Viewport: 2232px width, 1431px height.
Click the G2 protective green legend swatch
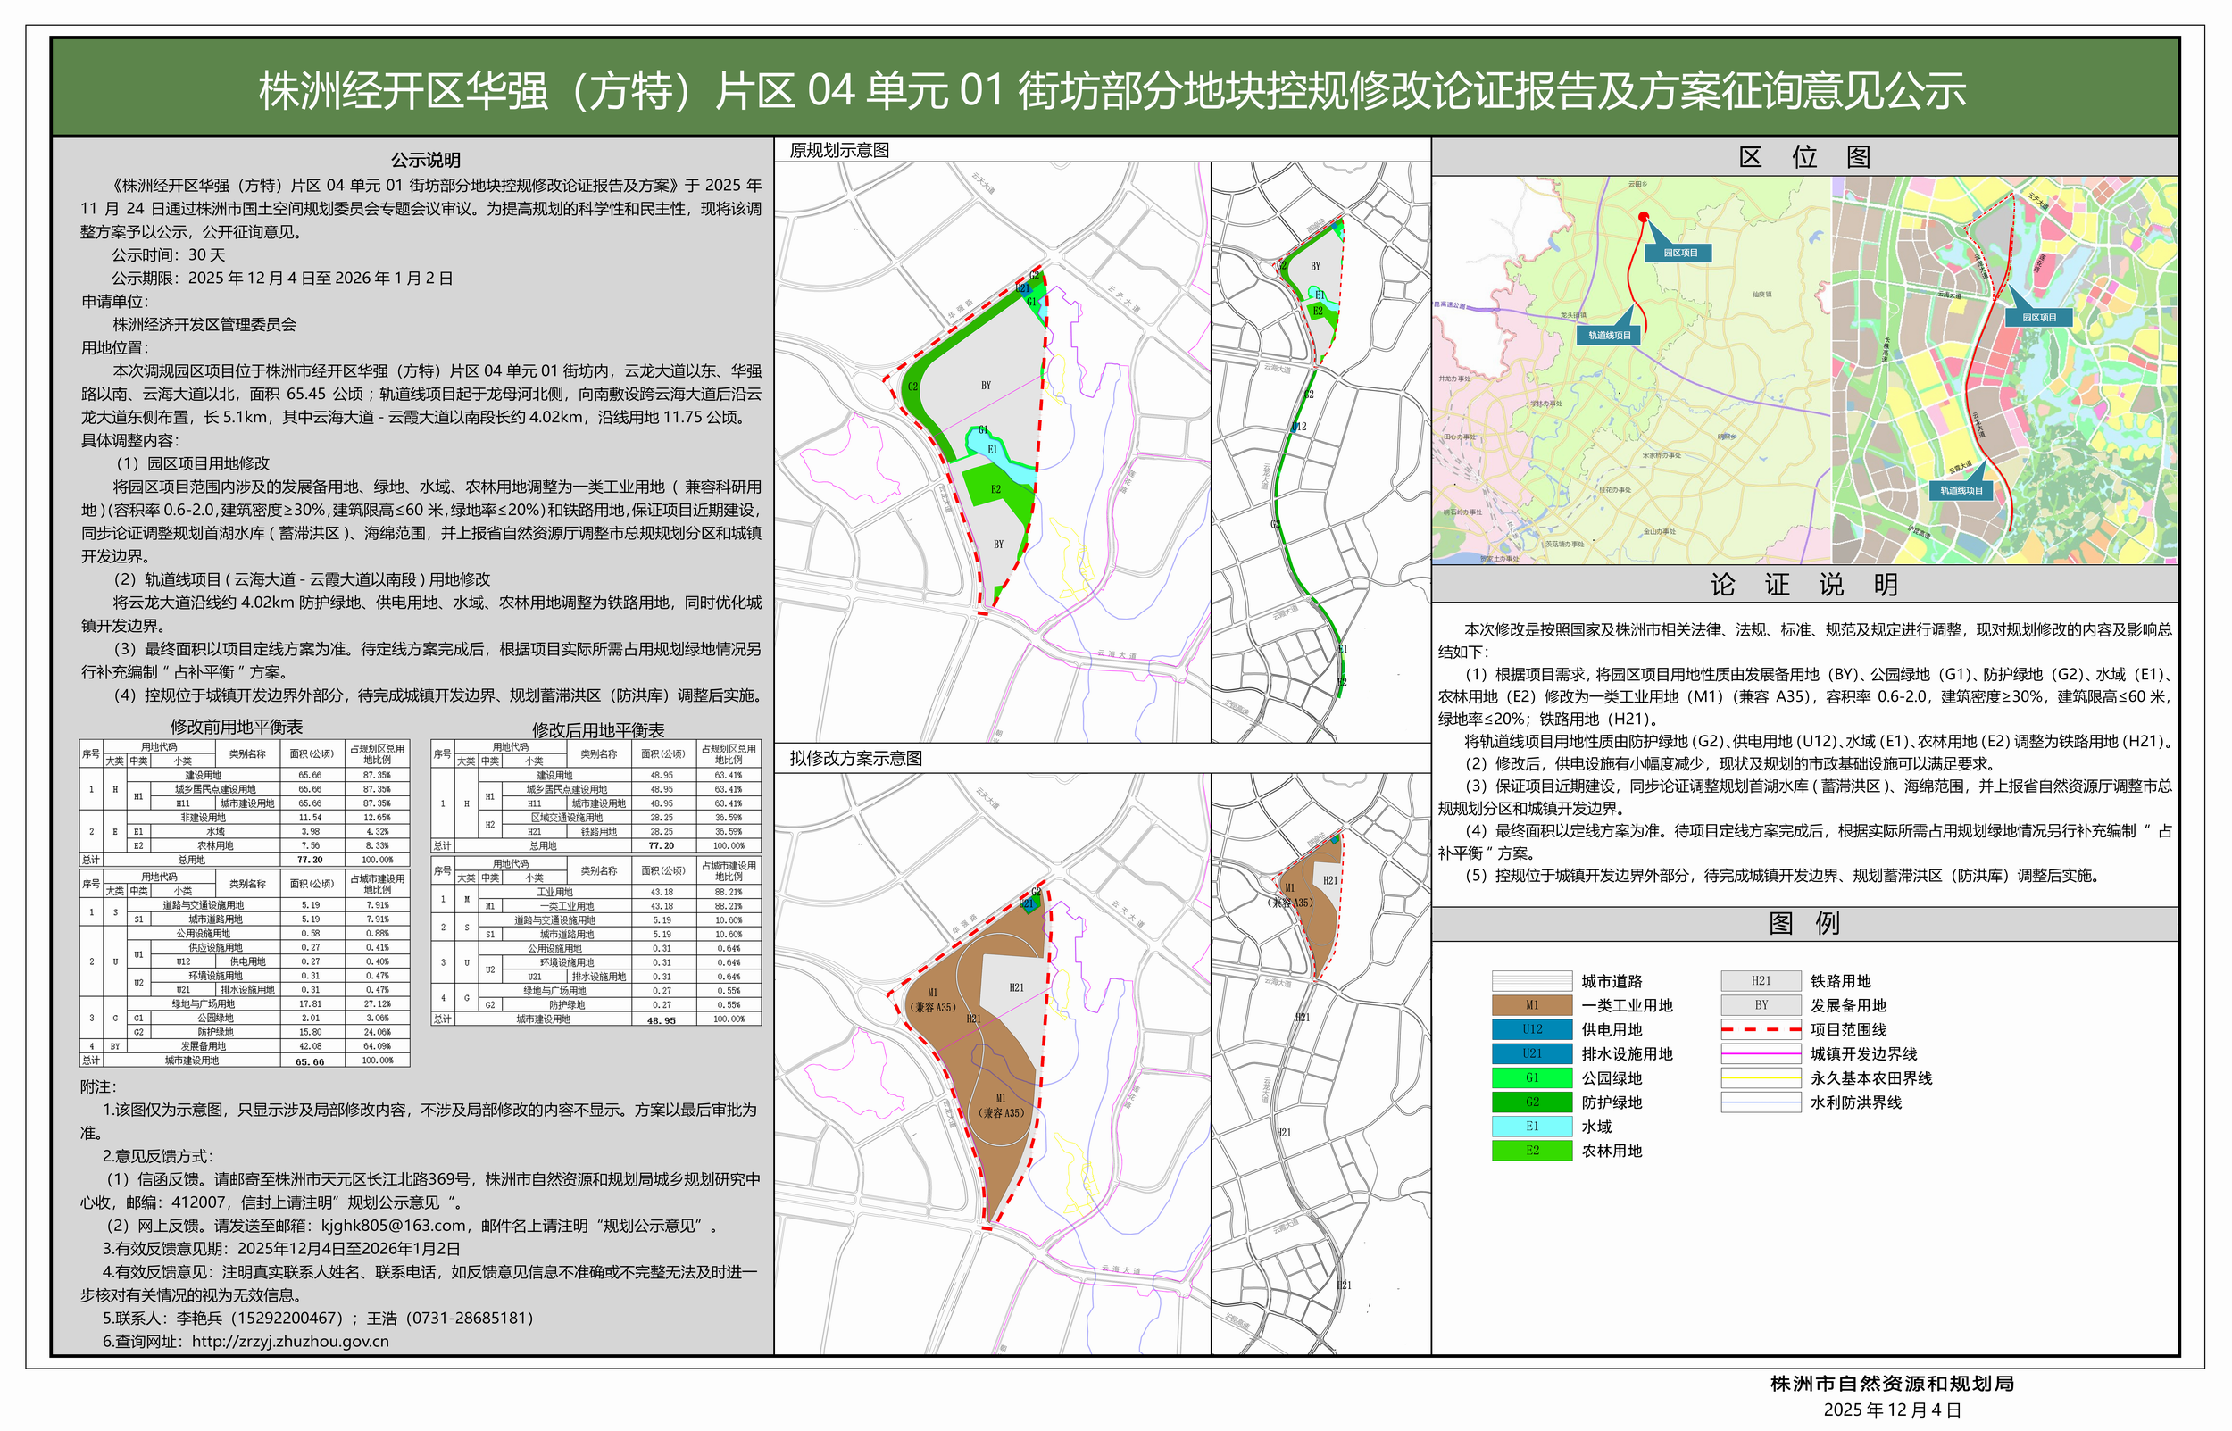(x=1531, y=1102)
